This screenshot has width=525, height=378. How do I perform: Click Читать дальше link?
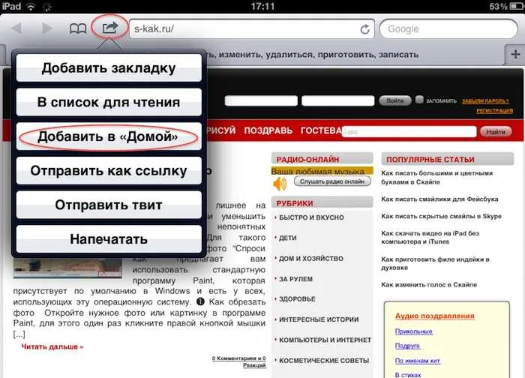52,346
